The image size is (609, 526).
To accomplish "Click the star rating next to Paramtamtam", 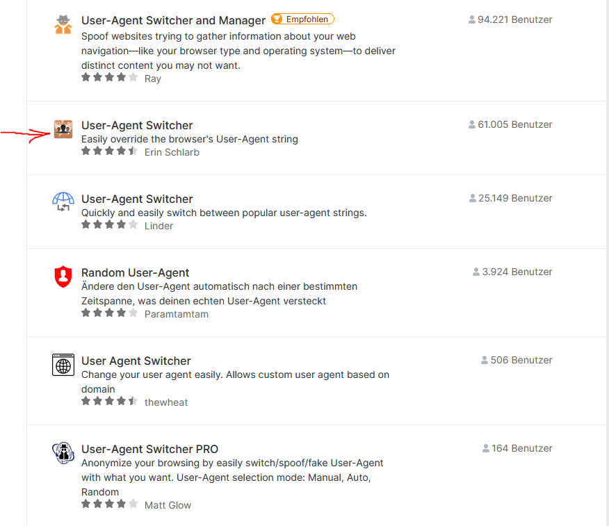I will pos(109,313).
